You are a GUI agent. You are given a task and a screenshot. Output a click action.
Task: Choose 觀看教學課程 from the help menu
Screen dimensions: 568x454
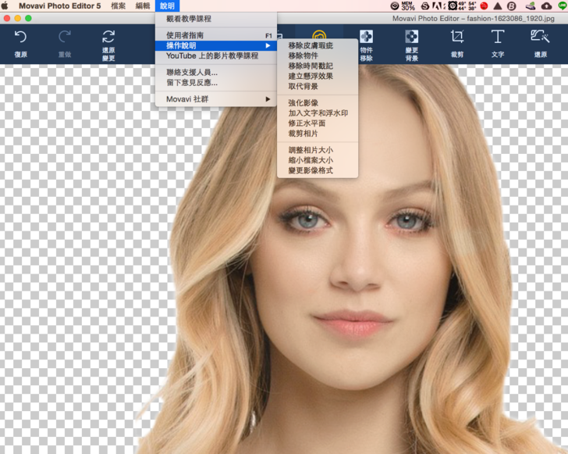pyautogui.click(x=189, y=19)
